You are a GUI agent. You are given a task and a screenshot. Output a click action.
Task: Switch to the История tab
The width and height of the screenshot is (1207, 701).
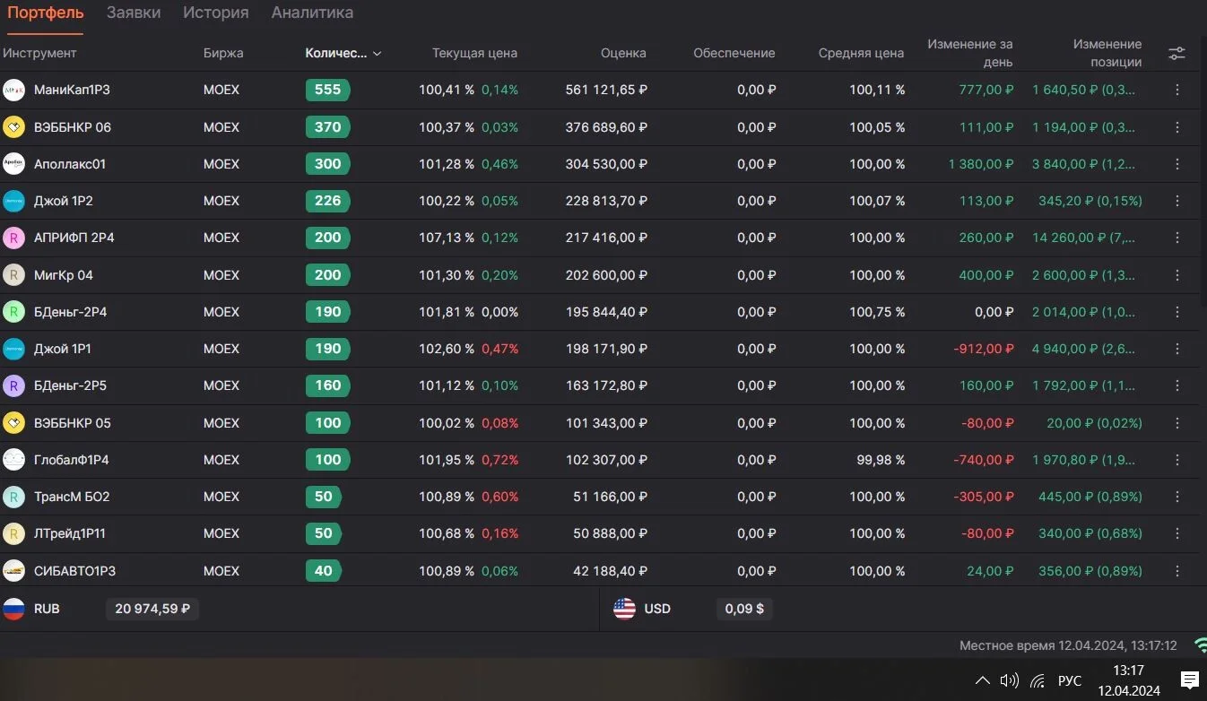point(216,13)
